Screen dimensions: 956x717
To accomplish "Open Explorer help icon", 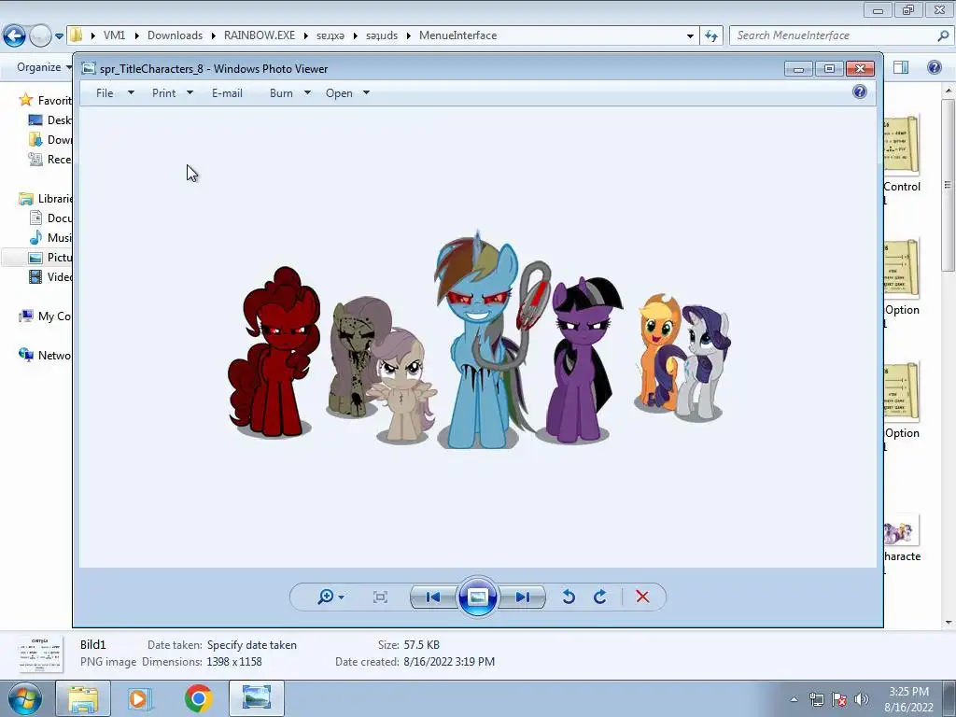I will pyautogui.click(x=934, y=67).
